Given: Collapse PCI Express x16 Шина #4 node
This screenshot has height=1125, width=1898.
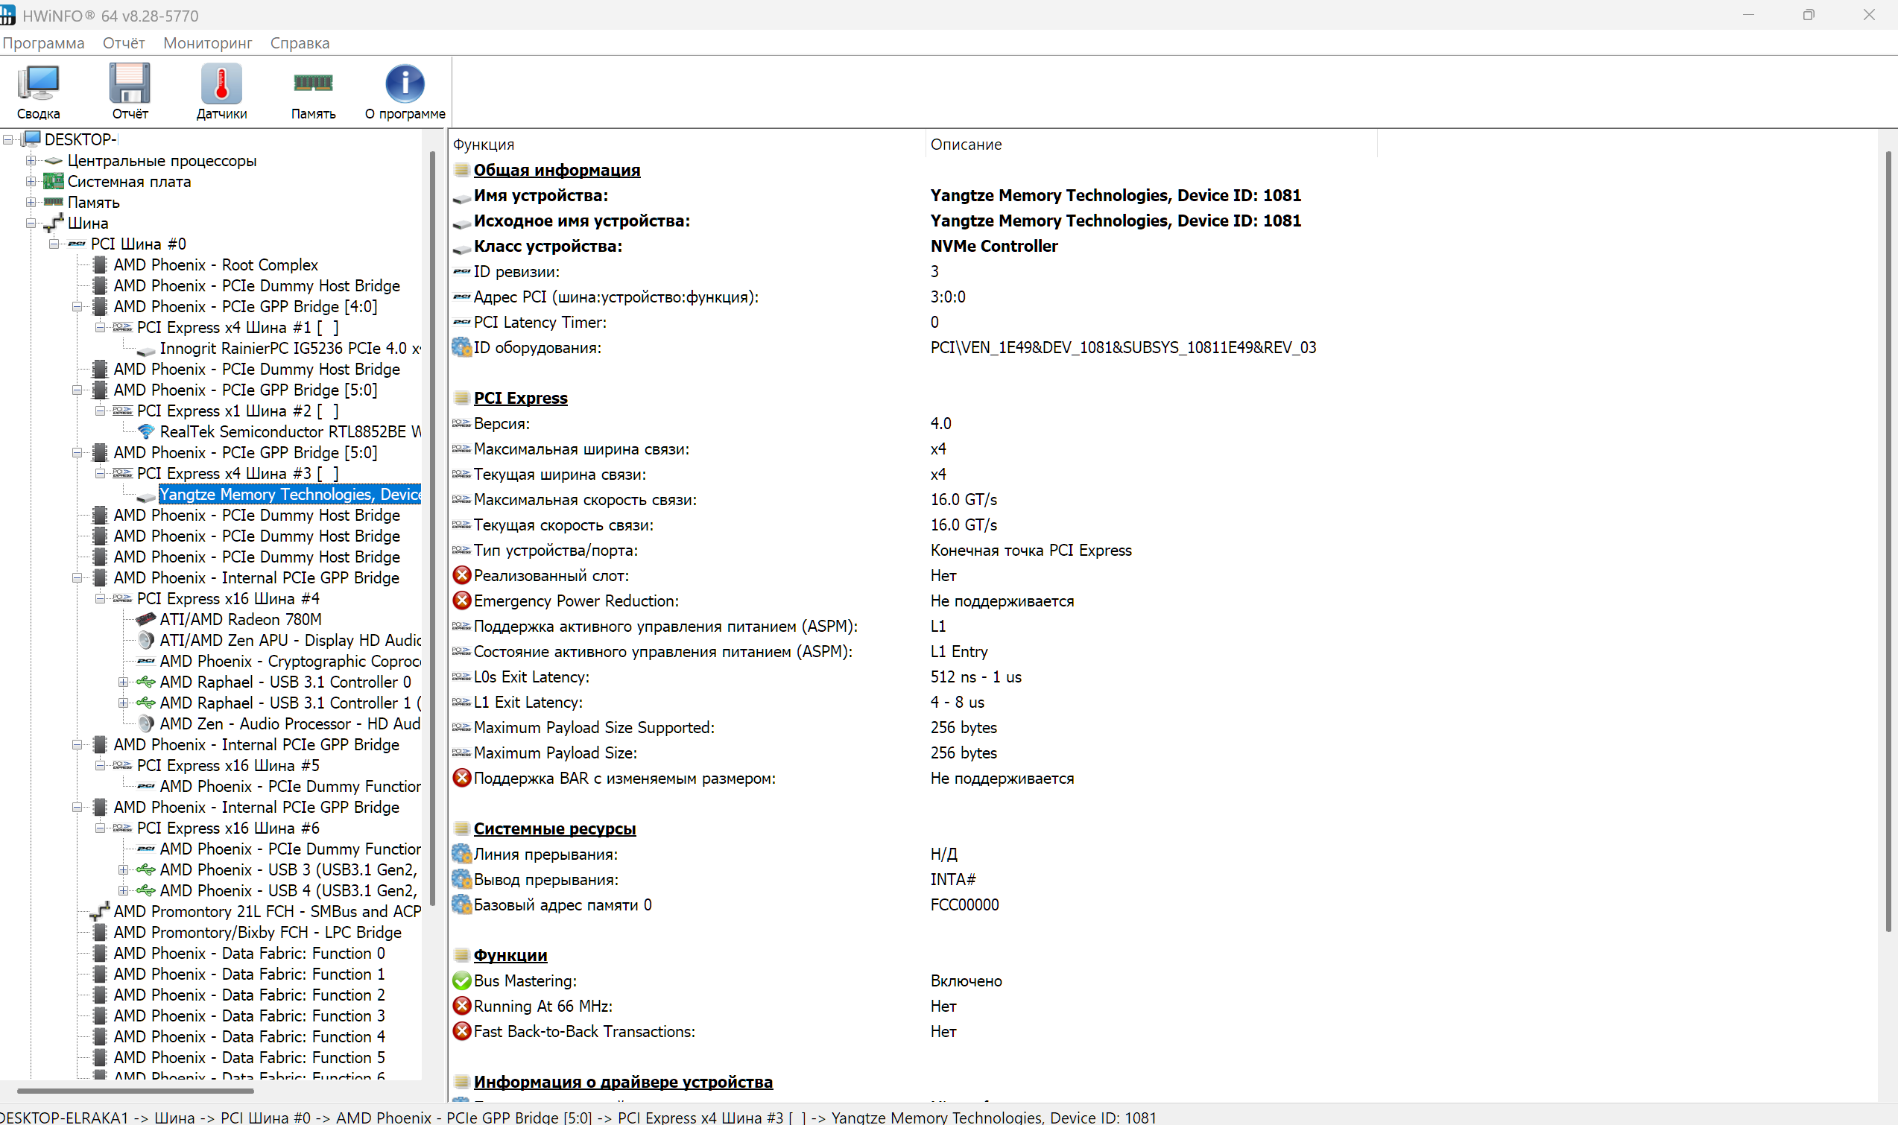Looking at the screenshot, I should [x=100, y=599].
